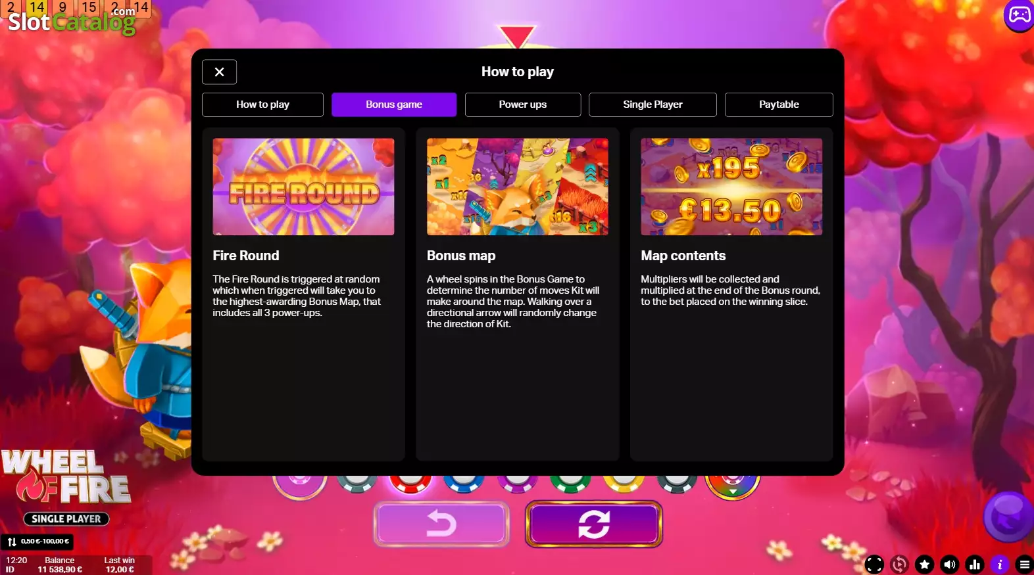Select the Single Player tab
The image size is (1034, 575).
pyautogui.click(x=652, y=104)
